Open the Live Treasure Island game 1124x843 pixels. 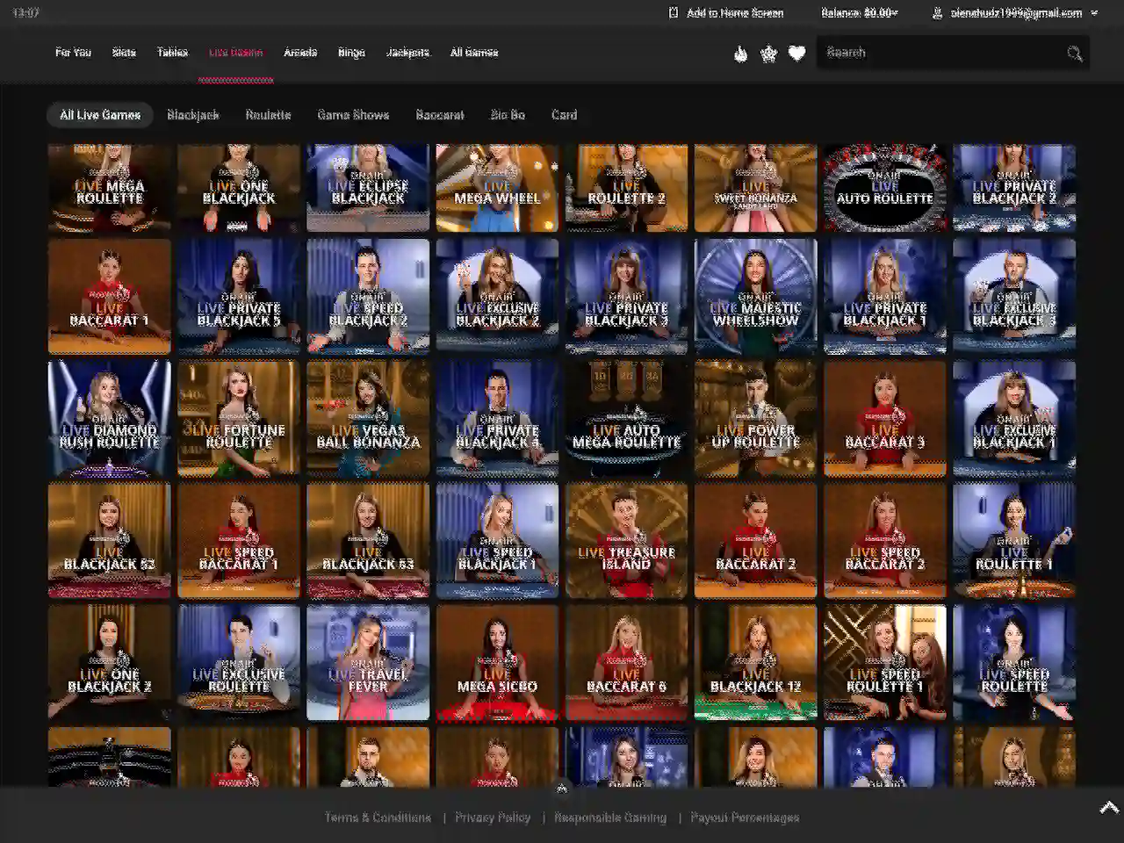click(x=626, y=540)
